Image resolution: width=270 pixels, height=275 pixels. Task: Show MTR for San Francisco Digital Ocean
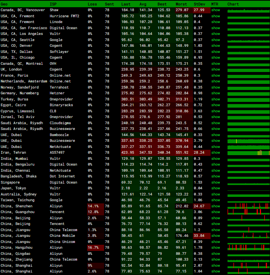[216, 28]
